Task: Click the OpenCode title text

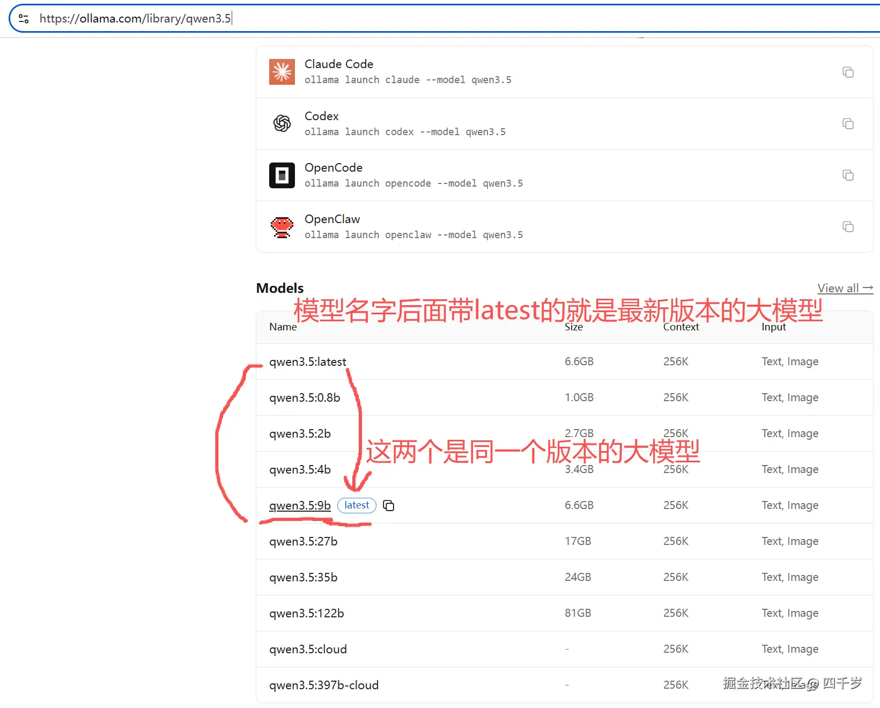Action: point(334,167)
